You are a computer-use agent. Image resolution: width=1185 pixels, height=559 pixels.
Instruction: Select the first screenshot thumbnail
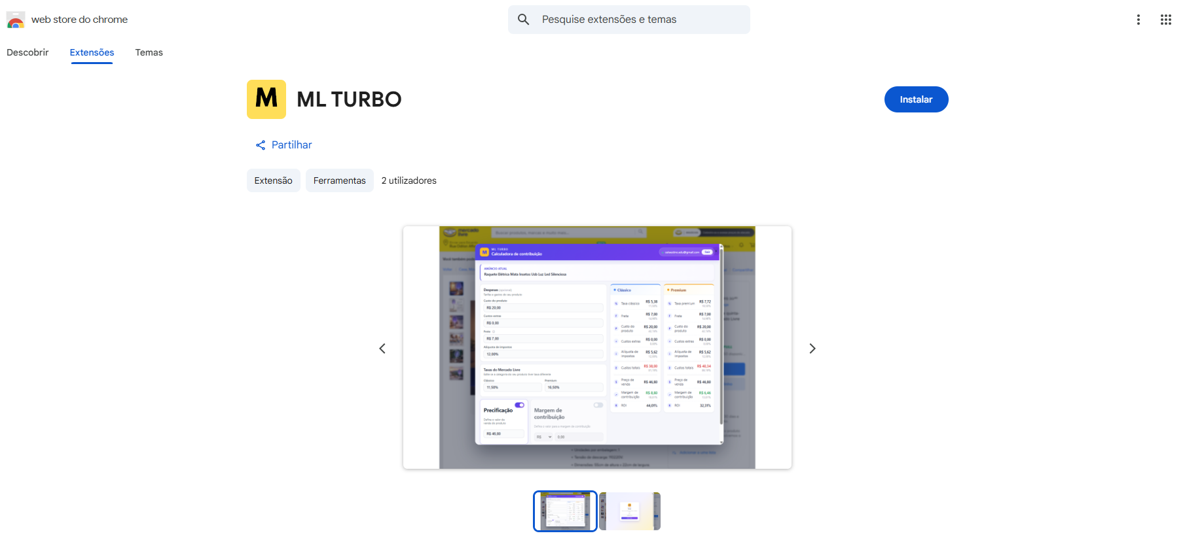point(565,511)
